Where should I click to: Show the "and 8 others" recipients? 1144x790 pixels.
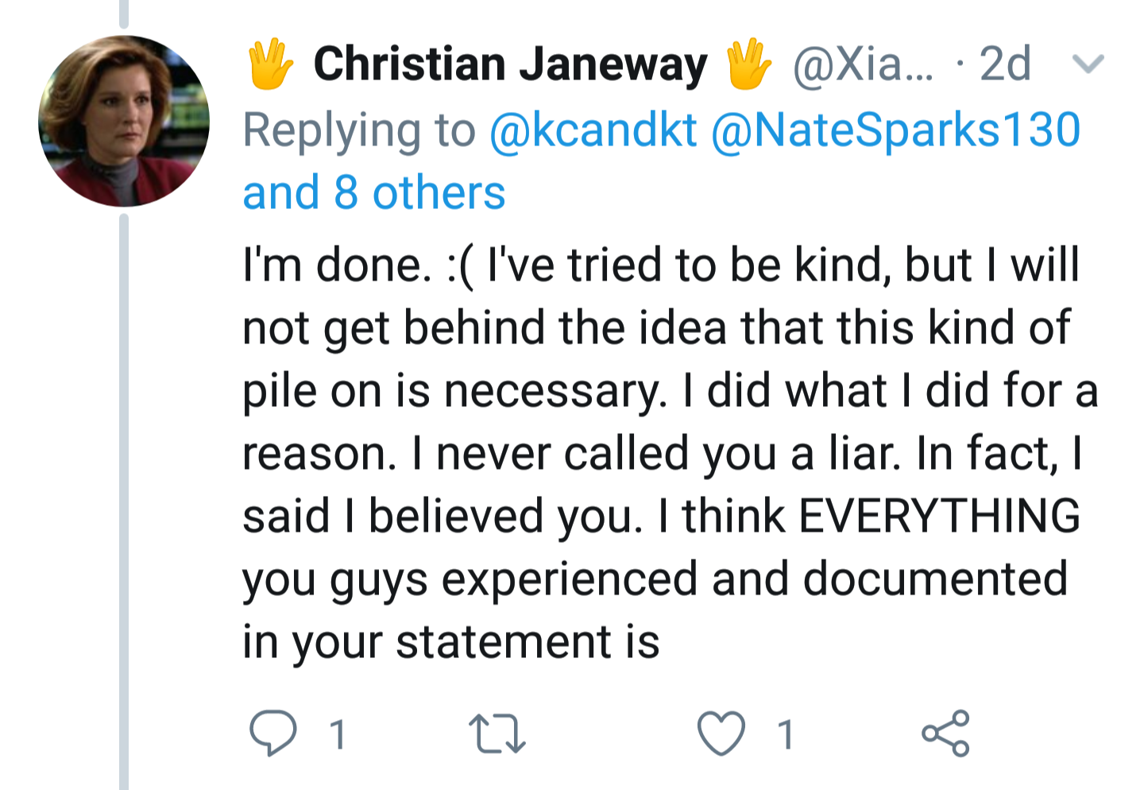[x=373, y=193]
